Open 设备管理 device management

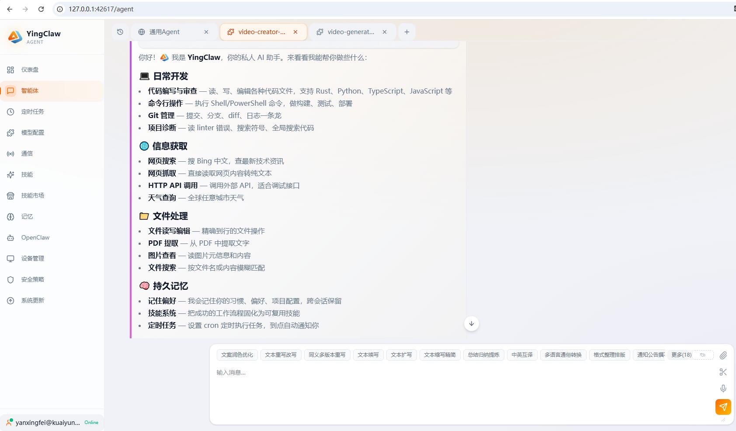pyautogui.click(x=52, y=258)
